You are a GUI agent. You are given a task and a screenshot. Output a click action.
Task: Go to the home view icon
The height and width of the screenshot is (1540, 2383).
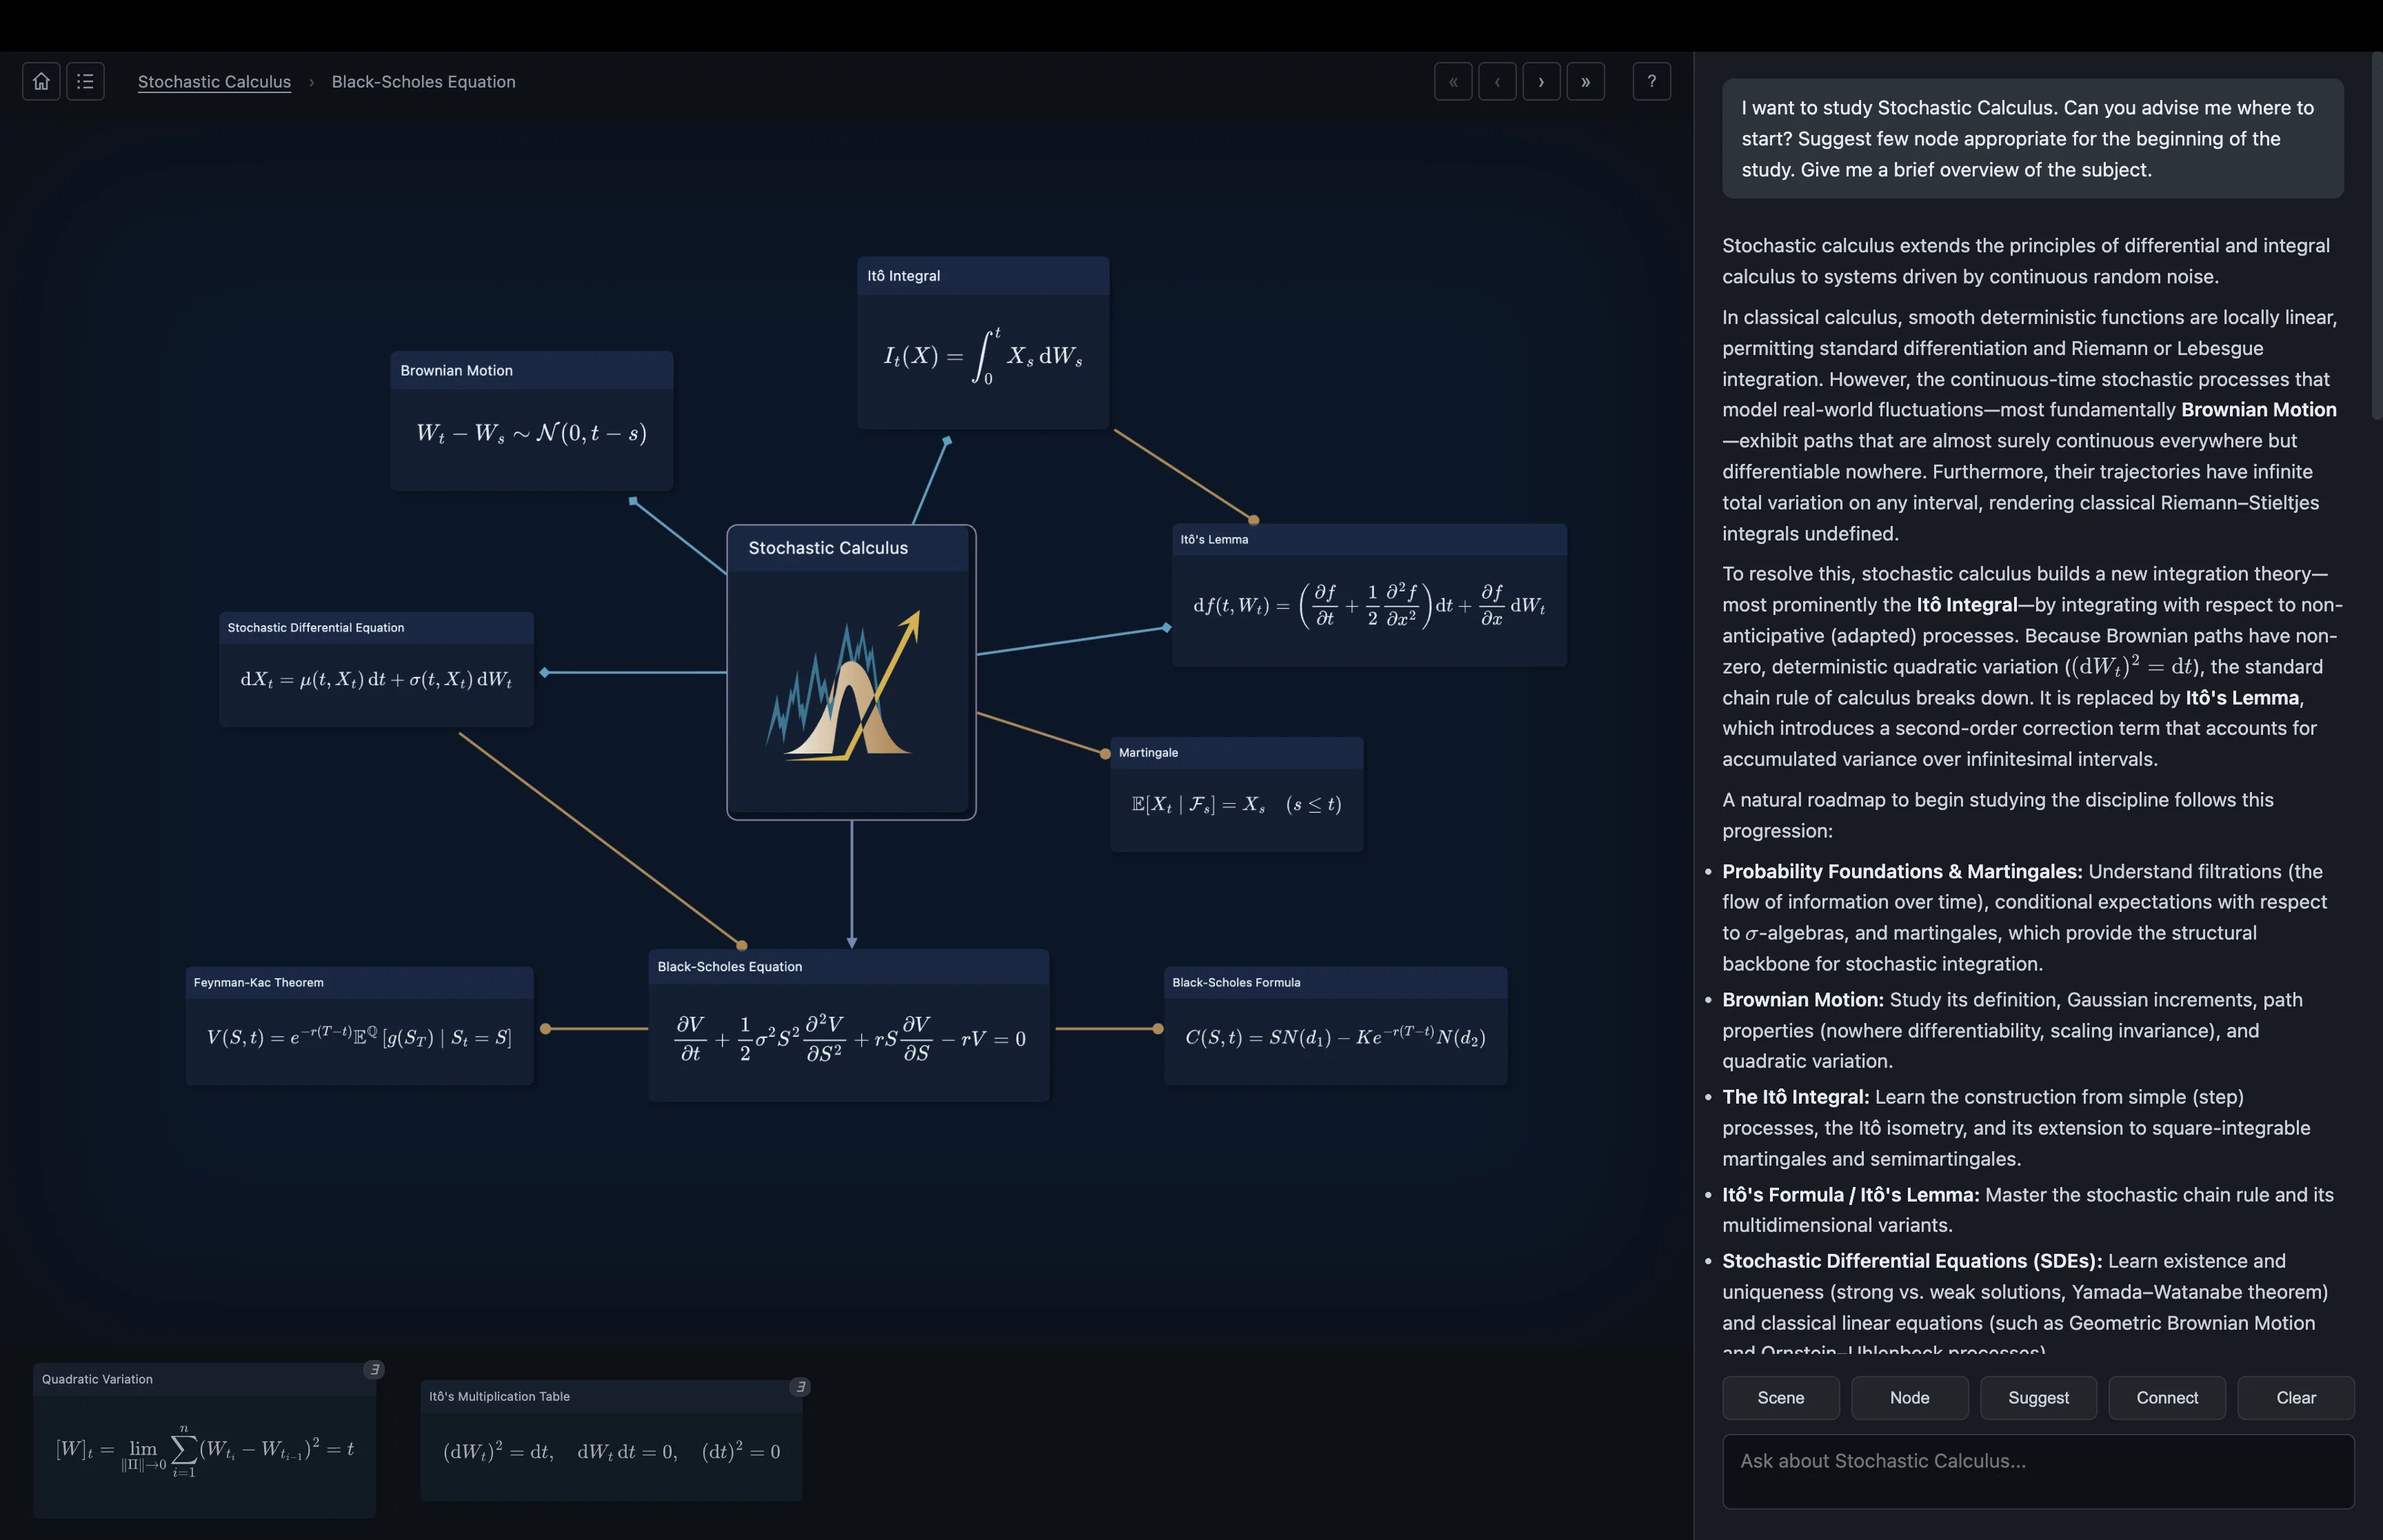(41, 81)
